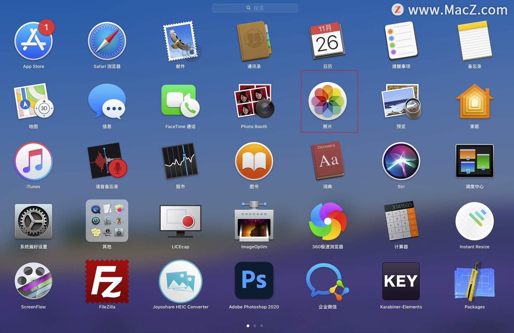Open the 词典 Dictionary app
Image resolution: width=514 pixels, height=333 pixels.
coord(328,161)
